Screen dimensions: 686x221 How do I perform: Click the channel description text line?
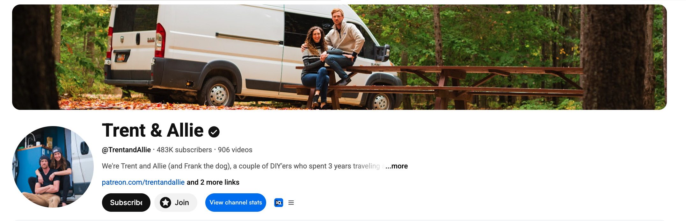(241, 166)
